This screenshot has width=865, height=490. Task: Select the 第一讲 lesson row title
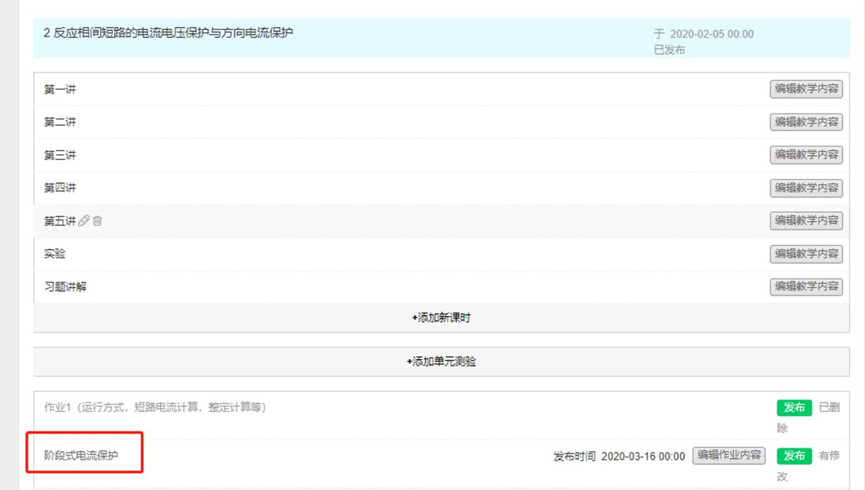point(60,90)
